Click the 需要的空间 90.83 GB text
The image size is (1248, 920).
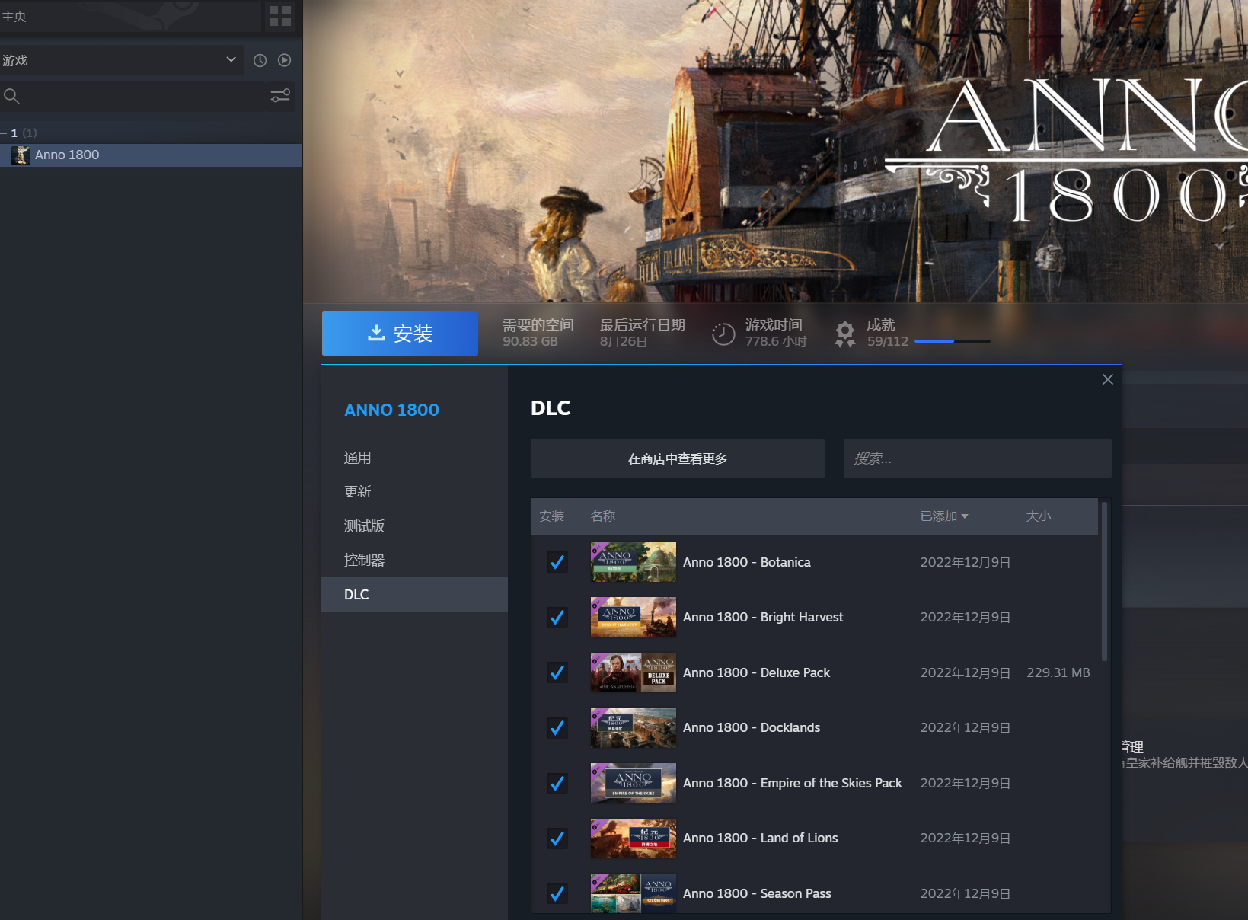click(538, 334)
